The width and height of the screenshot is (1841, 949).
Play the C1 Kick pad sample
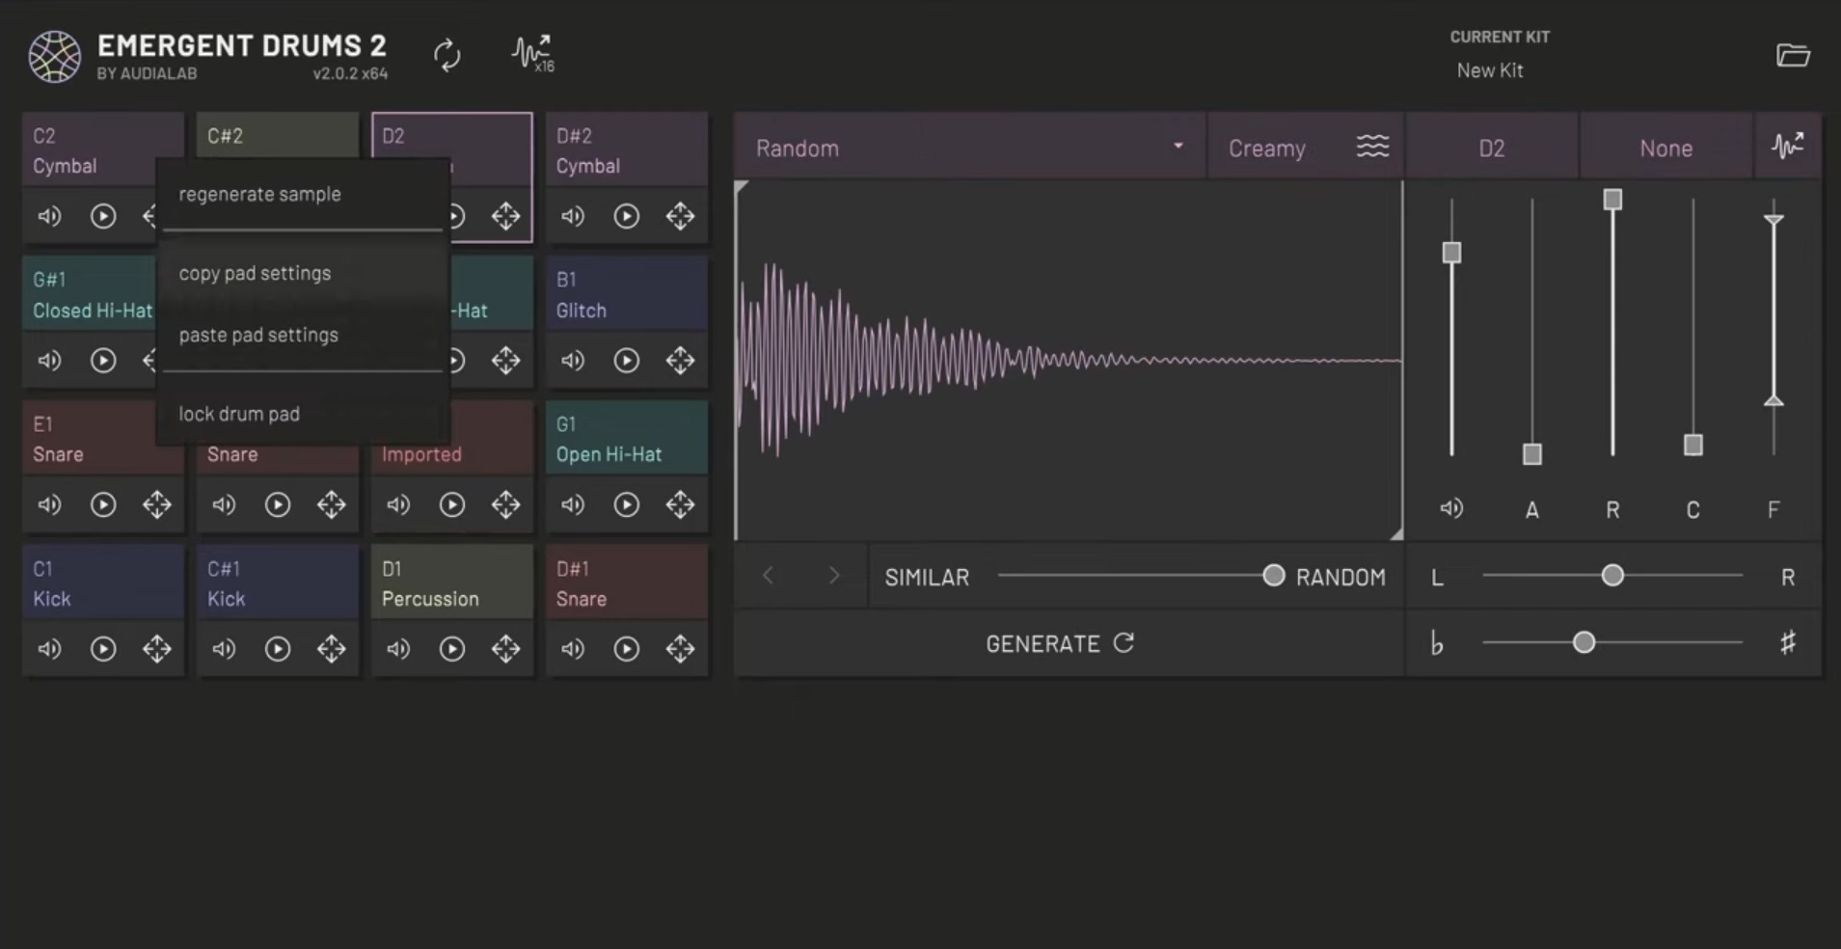103,649
